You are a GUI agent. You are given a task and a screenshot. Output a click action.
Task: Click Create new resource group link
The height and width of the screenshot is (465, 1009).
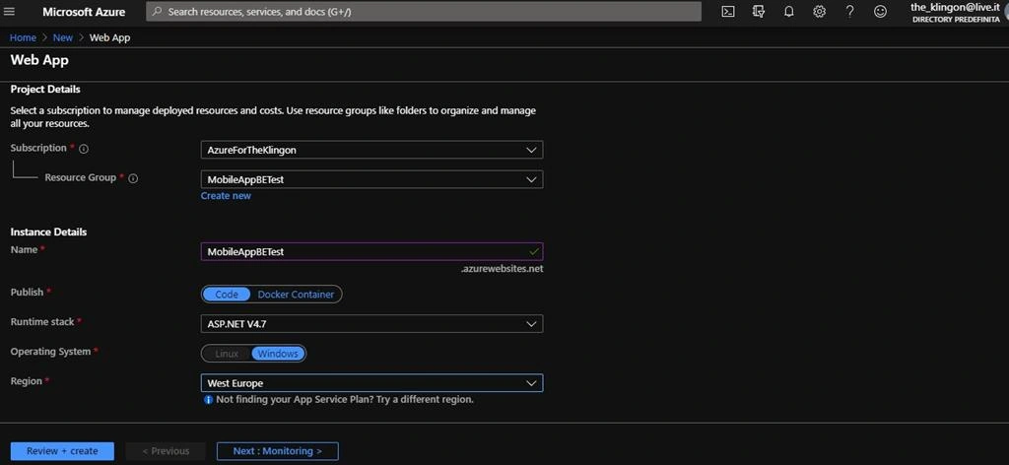tap(226, 195)
